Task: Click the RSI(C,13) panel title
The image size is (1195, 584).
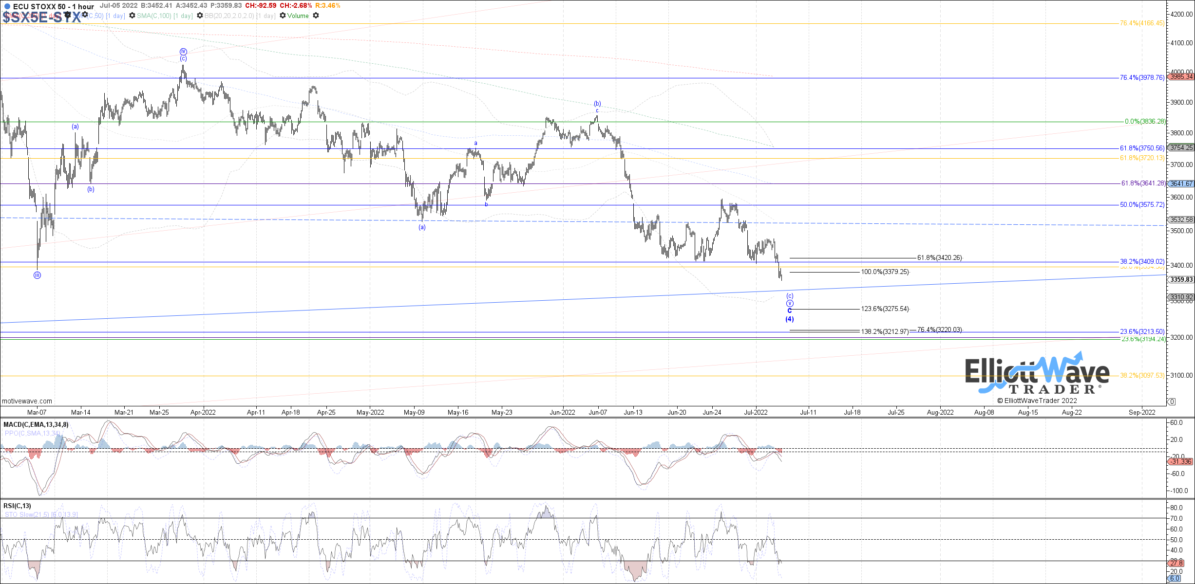Action: pyautogui.click(x=17, y=506)
